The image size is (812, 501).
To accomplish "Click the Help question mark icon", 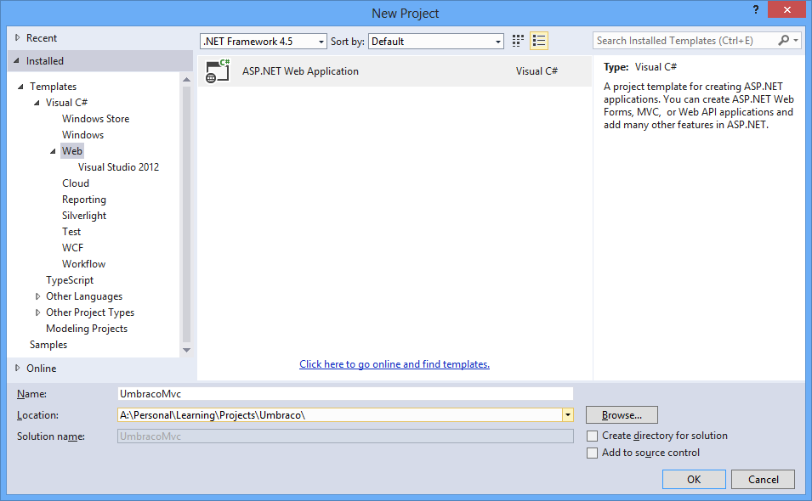I will (x=756, y=11).
